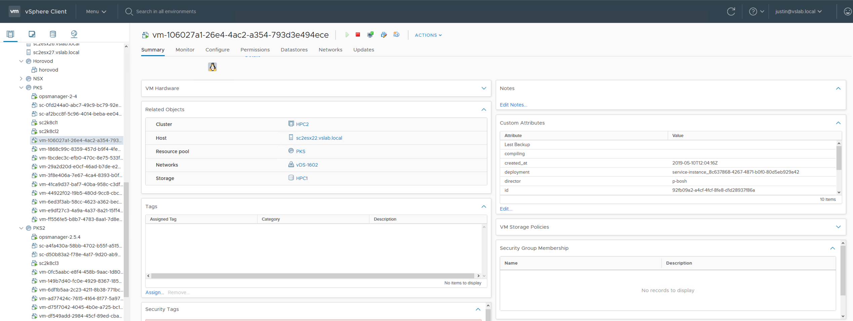Switch to VMs and Templates view icon
The width and height of the screenshot is (853, 321).
tap(32, 34)
